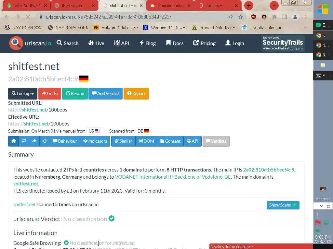Image resolution: width=333 pixels, height=249 pixels.
Task: Open the uBlock Origin extension icon
Action: [254, 17]
